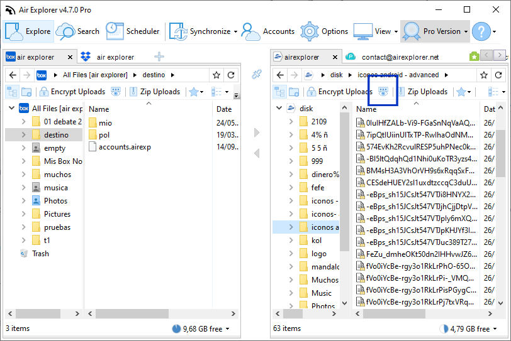Collapse All Files root in left tree
Image resolution: width=511 pixels, height=341 pixels.
[x=12, y=108]
